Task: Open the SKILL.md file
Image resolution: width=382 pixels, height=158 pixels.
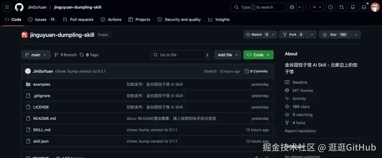Action: [x=42, y=130]
